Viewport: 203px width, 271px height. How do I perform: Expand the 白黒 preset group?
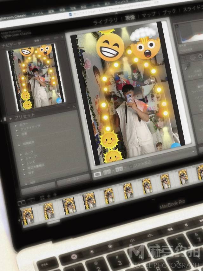point(17,136)
